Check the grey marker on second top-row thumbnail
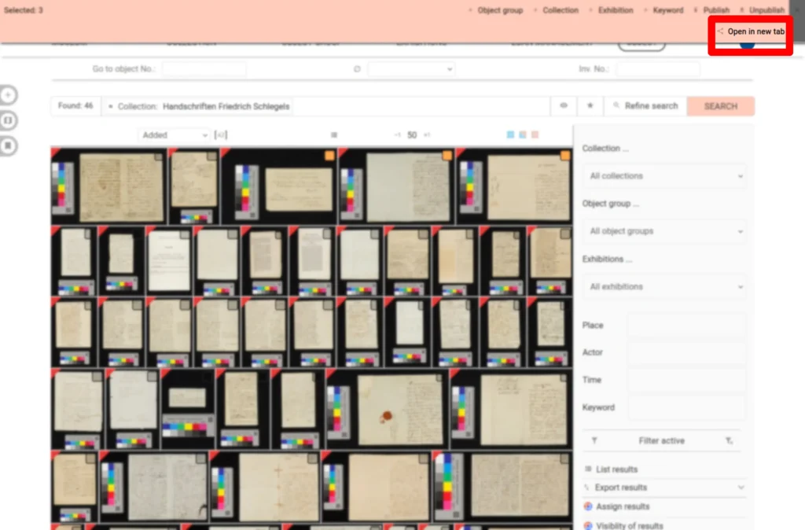 pos(212,156)
